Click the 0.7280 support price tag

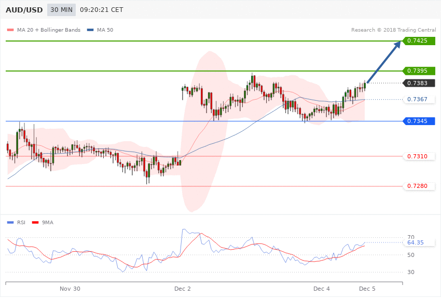(x=419, y=186)
